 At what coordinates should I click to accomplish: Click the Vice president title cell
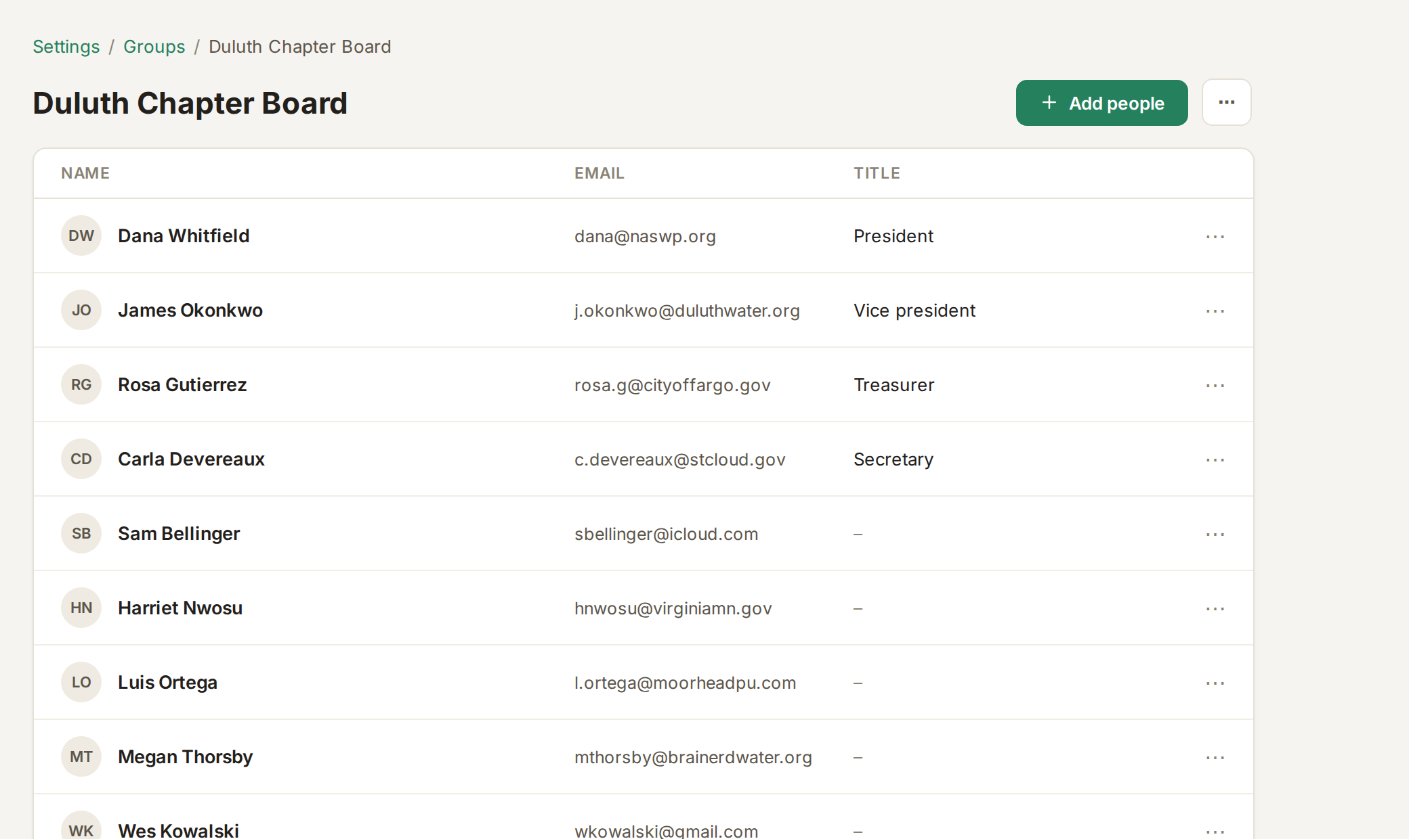click(914, 311)
